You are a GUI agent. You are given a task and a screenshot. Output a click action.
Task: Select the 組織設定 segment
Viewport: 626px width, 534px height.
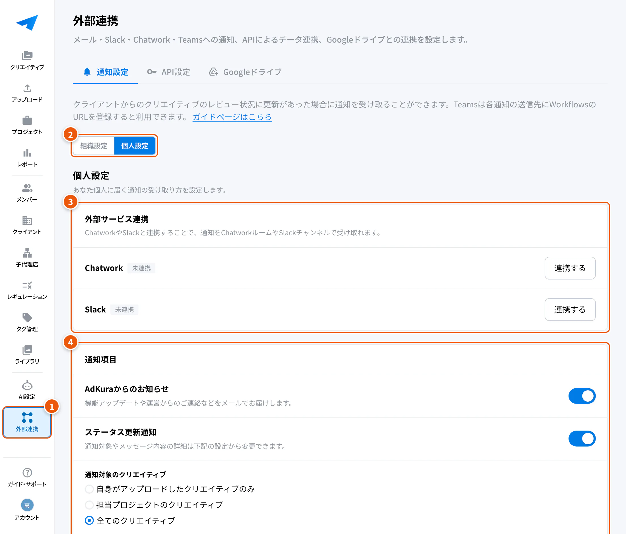(x=94, y=146)
